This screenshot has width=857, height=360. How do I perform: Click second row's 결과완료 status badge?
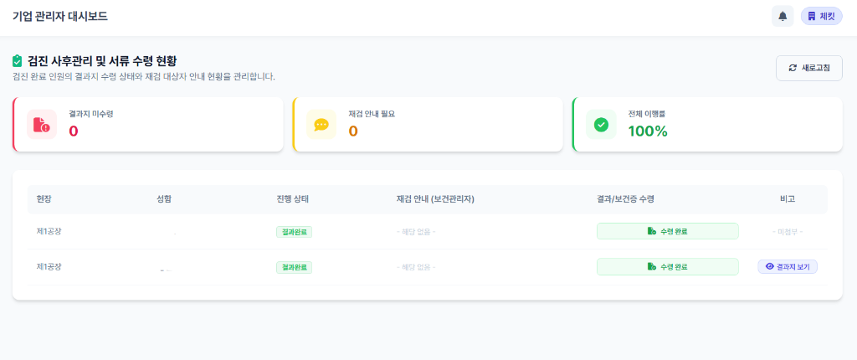pyautogui.click(x=294, y=267)
